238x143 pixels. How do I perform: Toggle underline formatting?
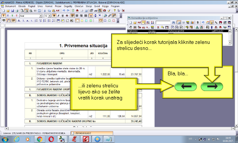(63, 16)
